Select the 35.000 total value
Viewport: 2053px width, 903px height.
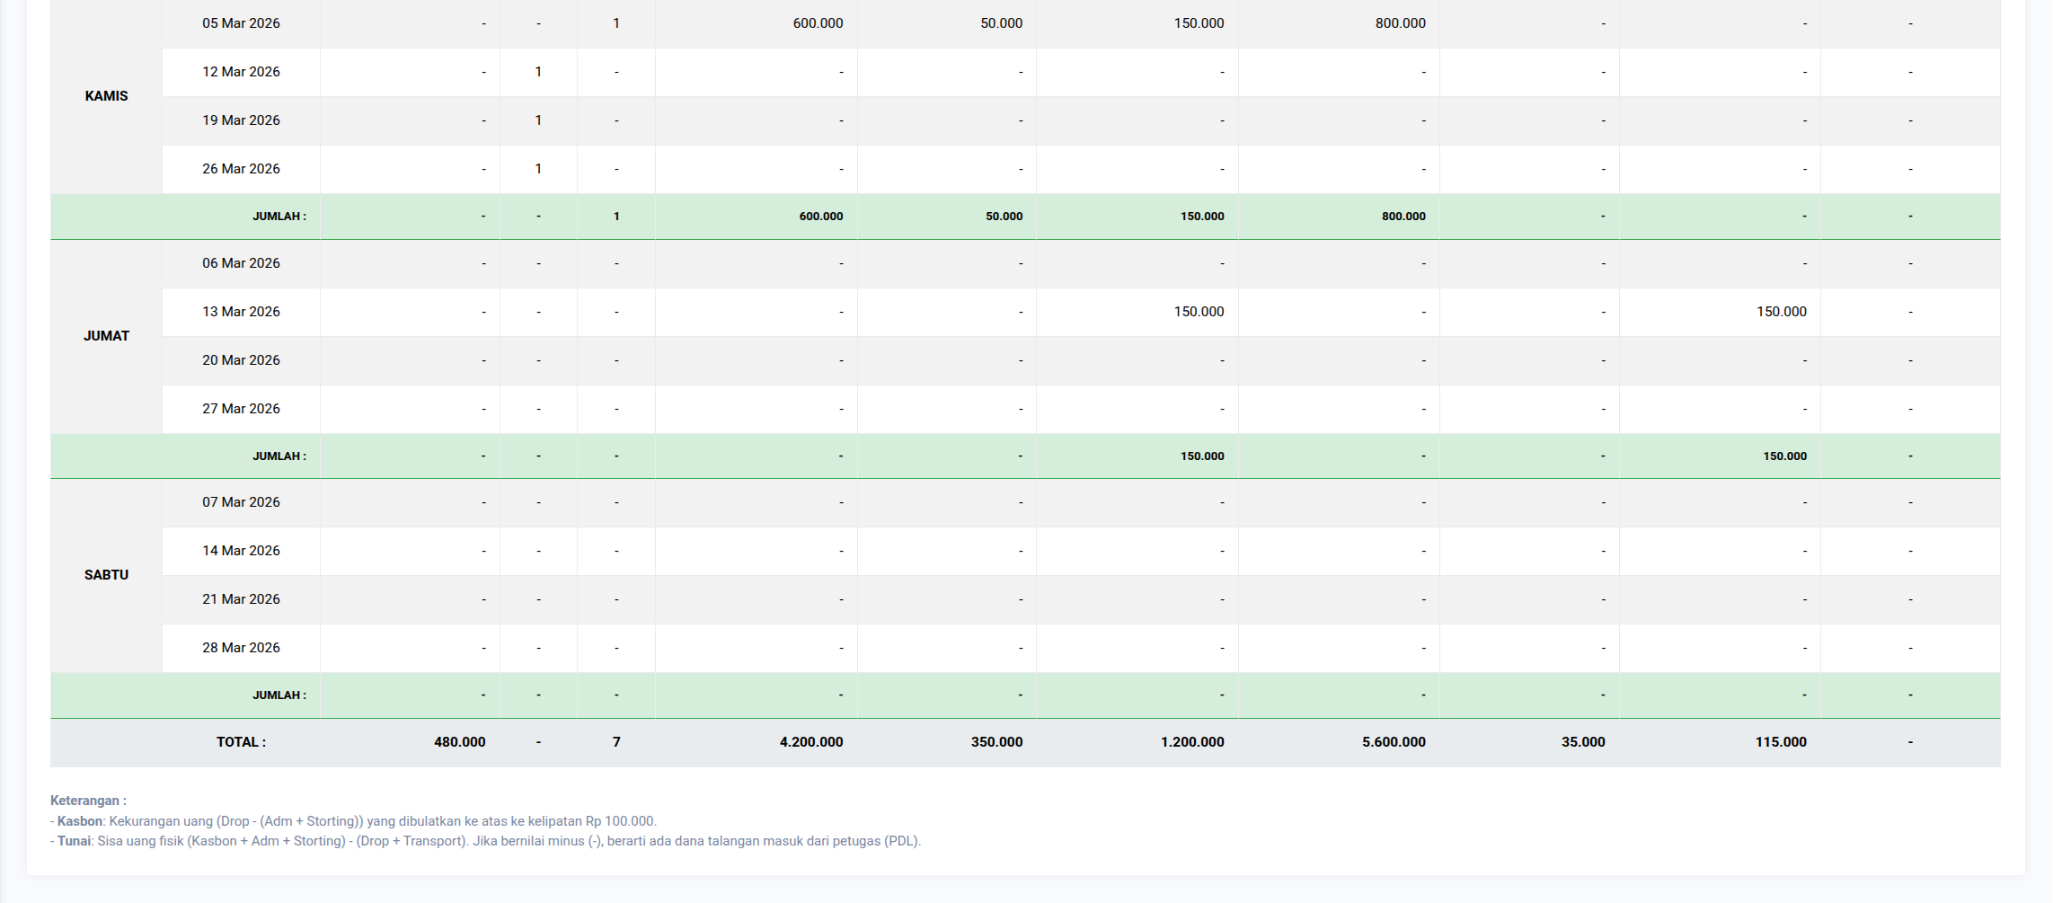(x=1582, y=742)
